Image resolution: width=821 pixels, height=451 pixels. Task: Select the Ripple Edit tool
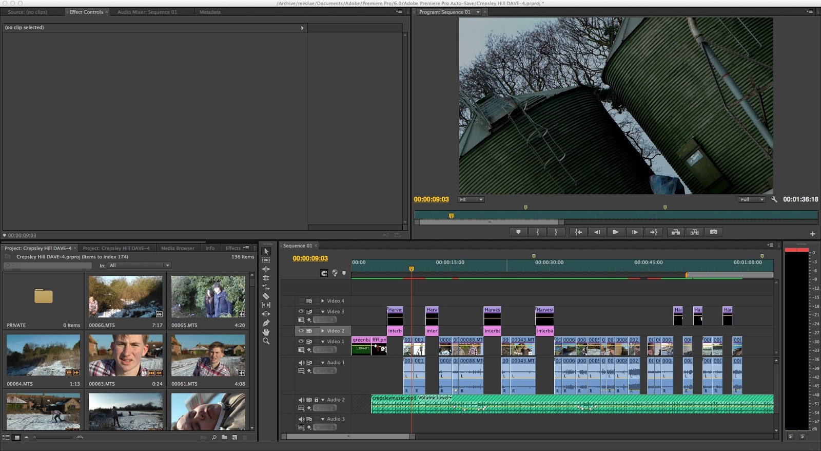[x=266, y=269]
